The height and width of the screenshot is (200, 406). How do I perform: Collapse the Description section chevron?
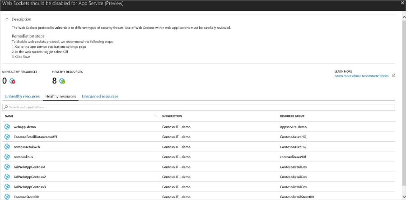(7, 19)
